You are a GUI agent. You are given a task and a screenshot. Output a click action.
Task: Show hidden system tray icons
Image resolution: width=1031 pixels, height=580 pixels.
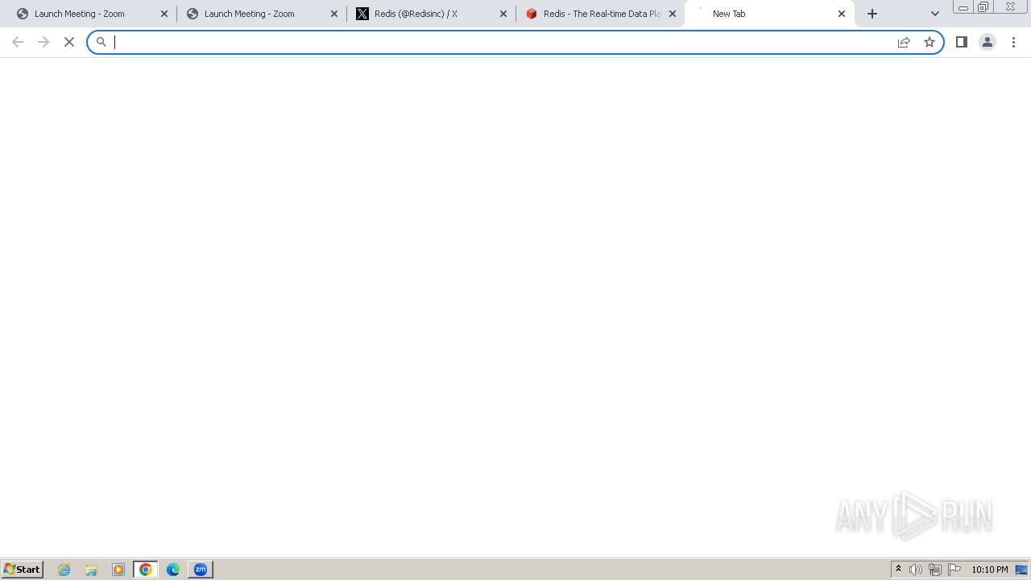click(x=899, y=570)
